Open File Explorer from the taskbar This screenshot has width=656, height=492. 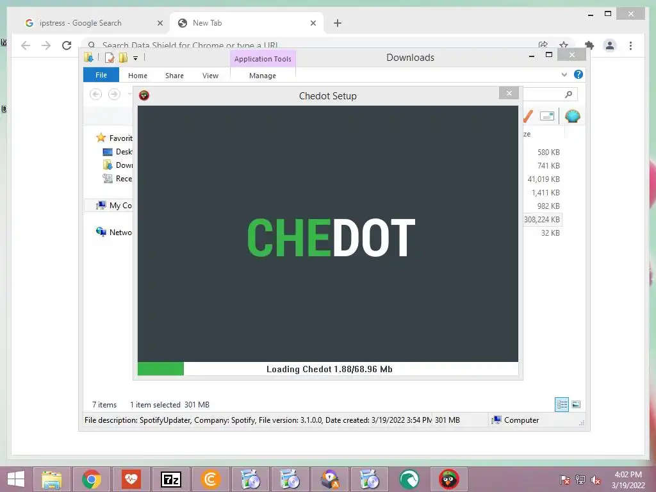tap(52, 479)
